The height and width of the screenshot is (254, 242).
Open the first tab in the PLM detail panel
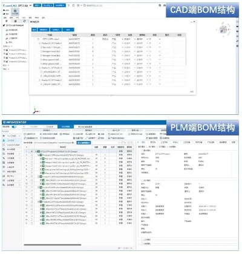coord(143,142)
